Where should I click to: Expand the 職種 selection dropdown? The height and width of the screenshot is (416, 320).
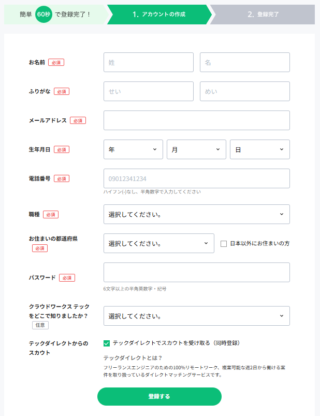coord(196,214)
